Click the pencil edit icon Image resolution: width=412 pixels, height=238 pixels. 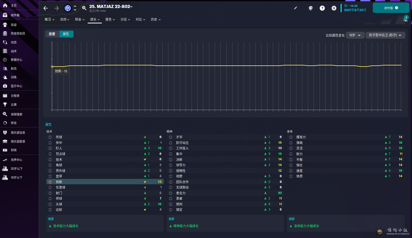click(x=295, y=8)
